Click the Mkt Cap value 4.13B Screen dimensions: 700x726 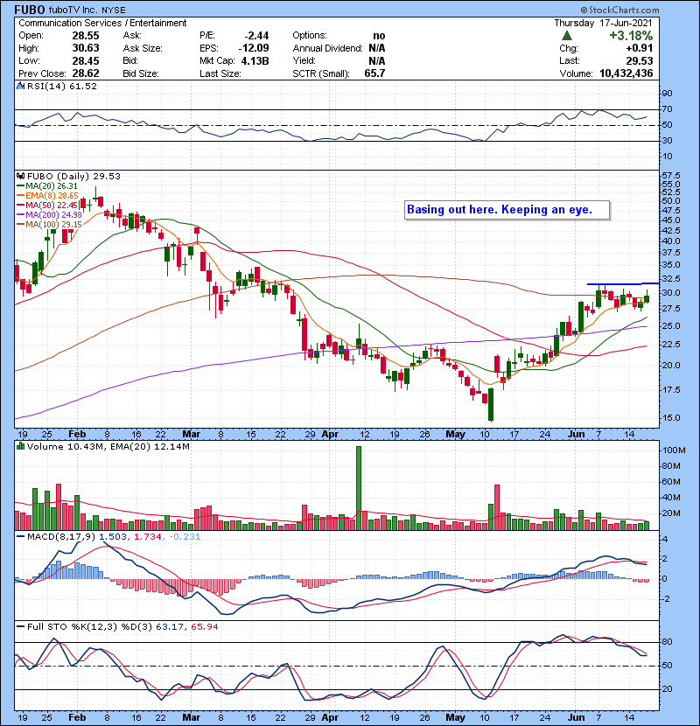pos(255,60)
